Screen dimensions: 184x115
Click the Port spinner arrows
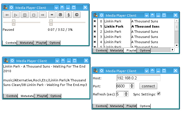pyautogui.click(x=132, y=86)
